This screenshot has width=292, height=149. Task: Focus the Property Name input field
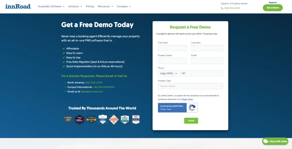(x=172, y=61)
